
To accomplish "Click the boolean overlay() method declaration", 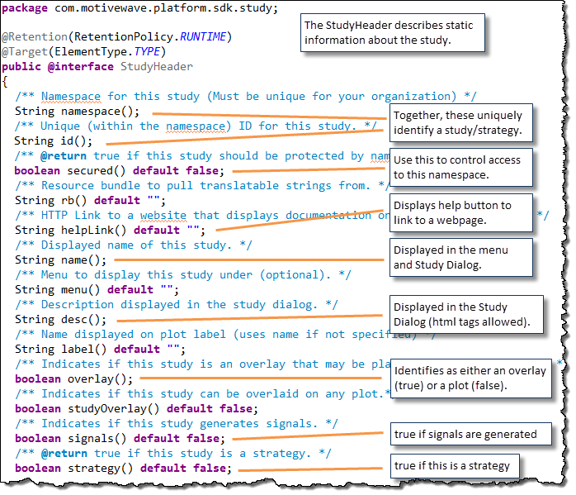I will coord(73,378).
